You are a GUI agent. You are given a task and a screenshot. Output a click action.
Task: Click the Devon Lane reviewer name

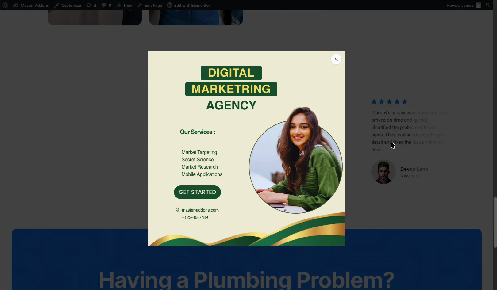[414, 169]
